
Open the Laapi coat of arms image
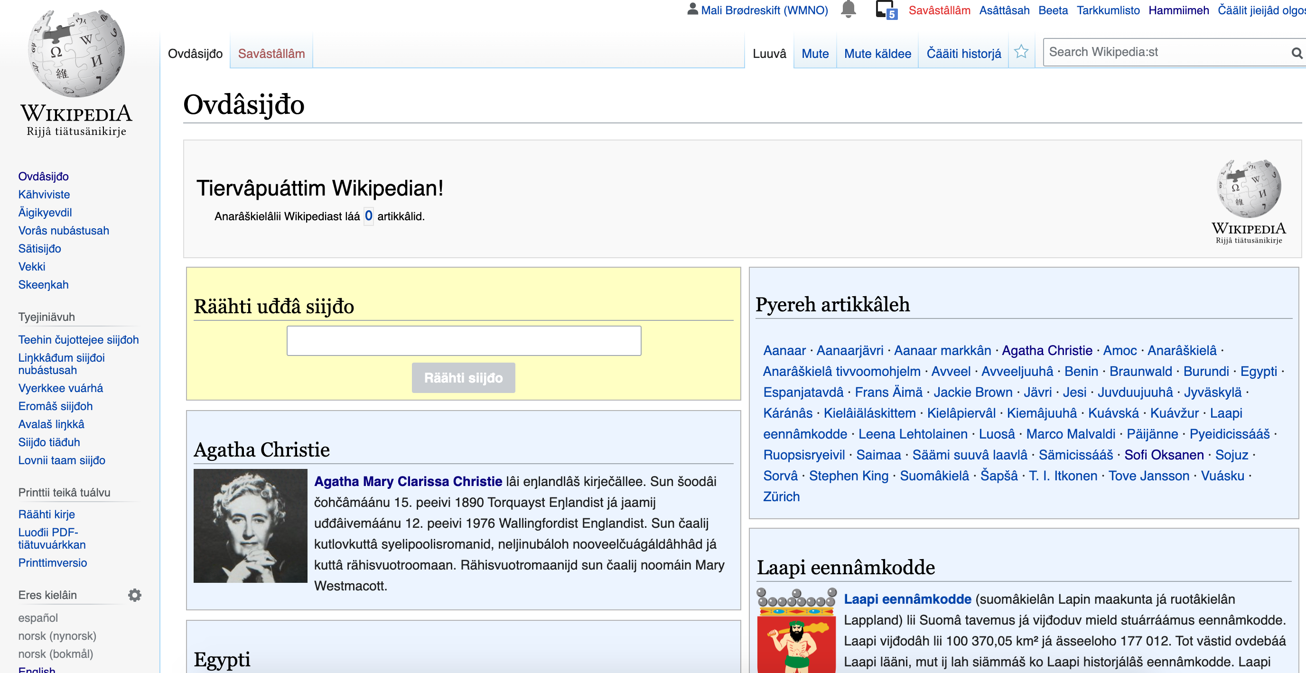(x=796, y=630)
